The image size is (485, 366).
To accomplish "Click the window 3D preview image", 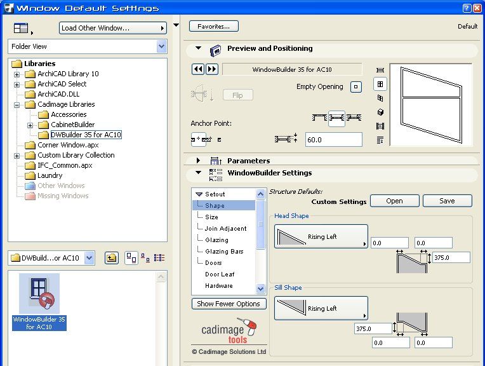I will (431, 105).
